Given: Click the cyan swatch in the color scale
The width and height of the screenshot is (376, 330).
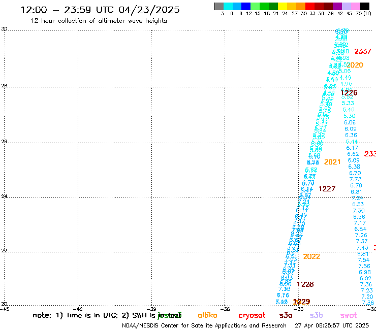Looking at the screenshot, I should pyautogui.click(x=228, y=6).
